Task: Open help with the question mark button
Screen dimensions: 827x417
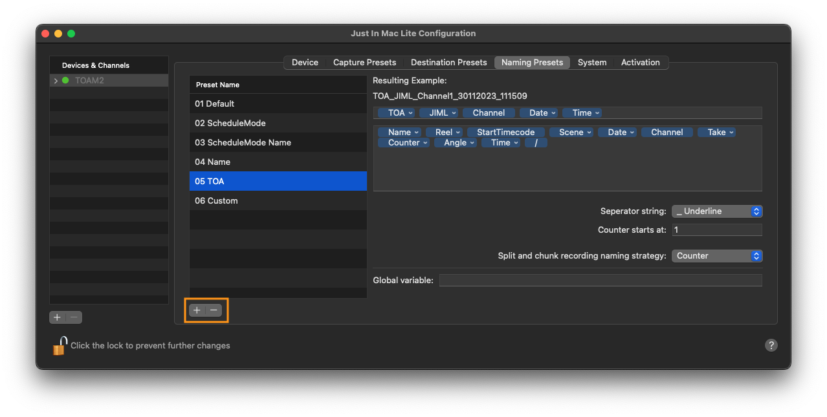Action: [x=771, y=345]
